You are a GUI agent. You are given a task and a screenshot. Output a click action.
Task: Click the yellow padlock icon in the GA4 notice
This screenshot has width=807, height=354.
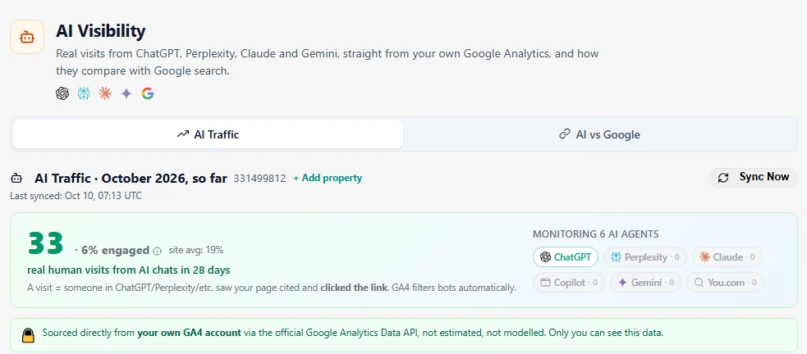click(28, 335)
